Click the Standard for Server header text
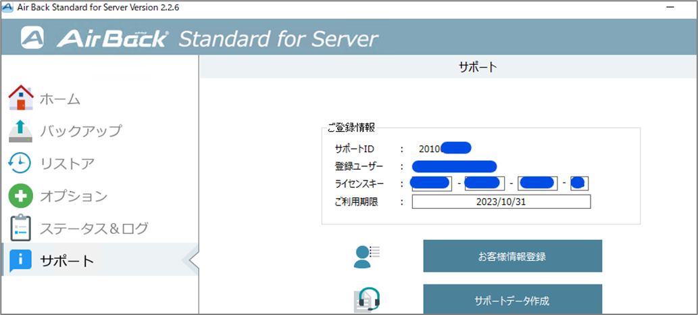This screenshot has width=698, height=315. click(x=278, y=39)
